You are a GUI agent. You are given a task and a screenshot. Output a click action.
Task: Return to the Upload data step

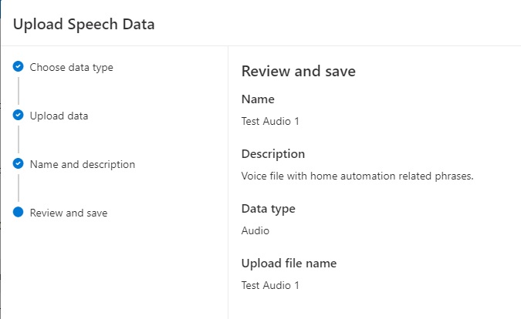[x=59, y=116]
